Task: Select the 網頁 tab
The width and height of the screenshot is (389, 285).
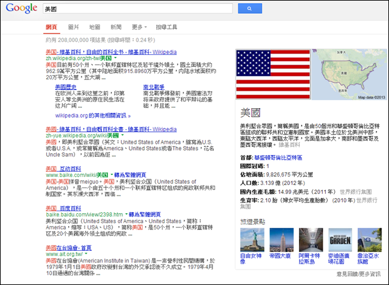Action: pos(52,27)
